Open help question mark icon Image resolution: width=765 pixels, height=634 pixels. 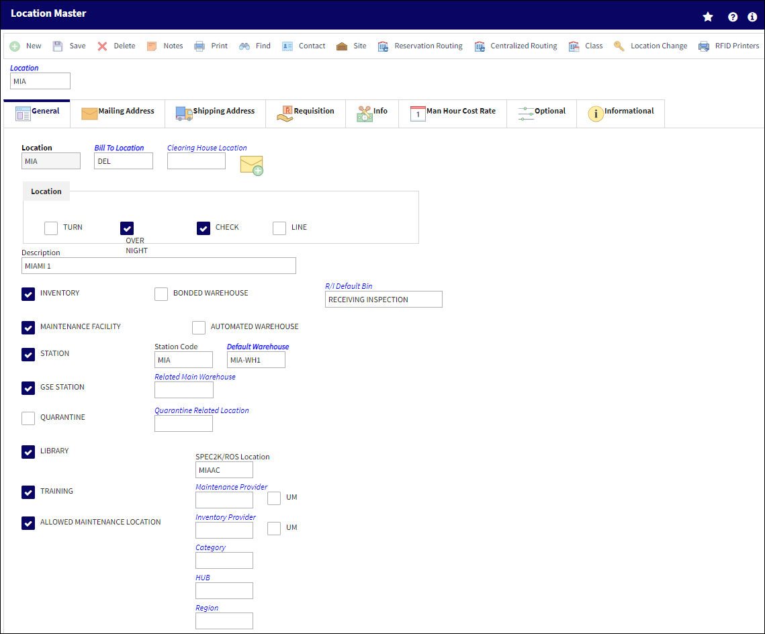733,17
